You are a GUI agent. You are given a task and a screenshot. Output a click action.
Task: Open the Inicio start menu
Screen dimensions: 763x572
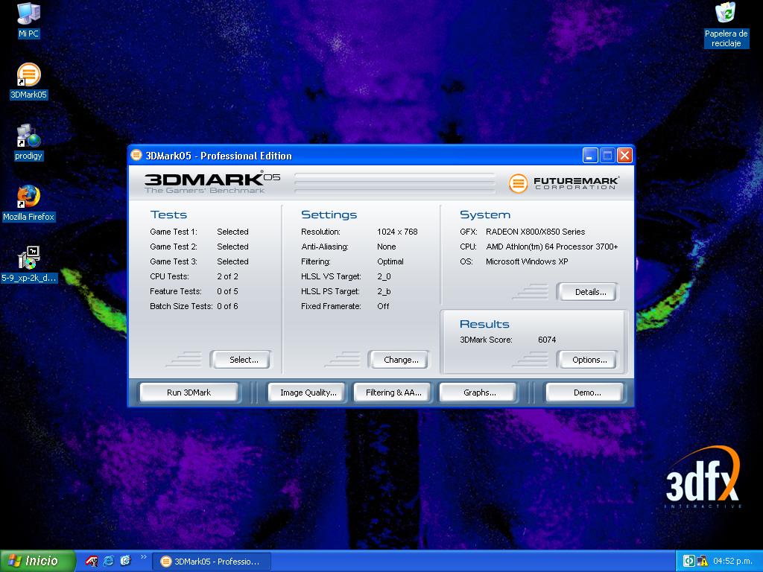coord(38,562)
